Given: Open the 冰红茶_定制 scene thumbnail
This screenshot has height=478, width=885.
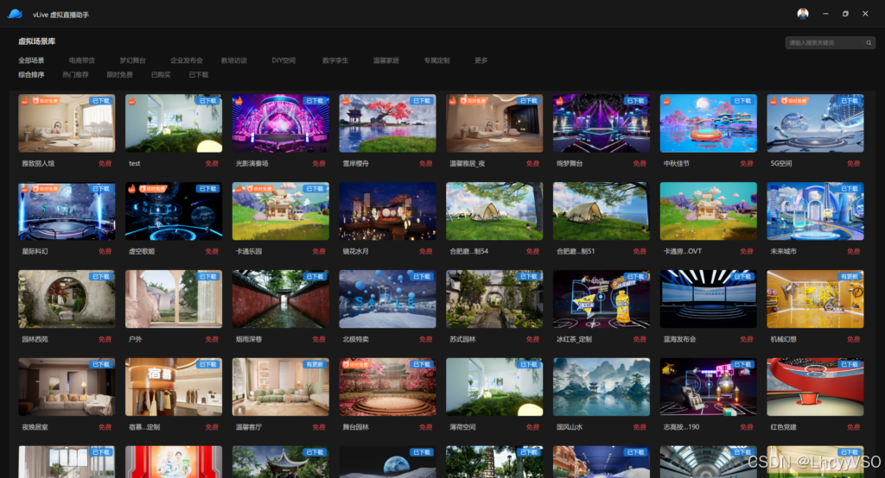Looking at the screenshot, I should click(x=602, y=299).
